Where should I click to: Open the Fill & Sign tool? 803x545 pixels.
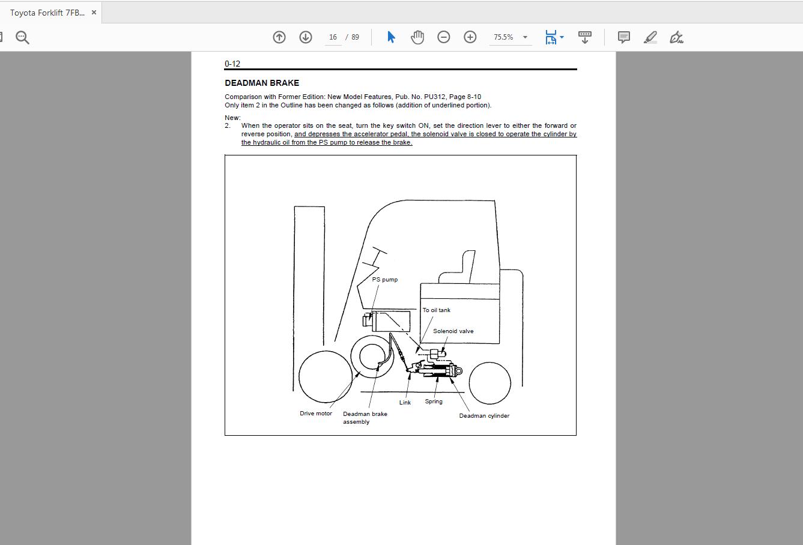677,37
